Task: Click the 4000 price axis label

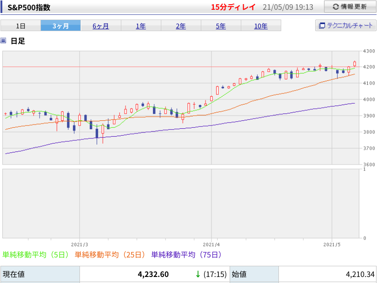Action: pyautogui.click(x=369, y=99)
